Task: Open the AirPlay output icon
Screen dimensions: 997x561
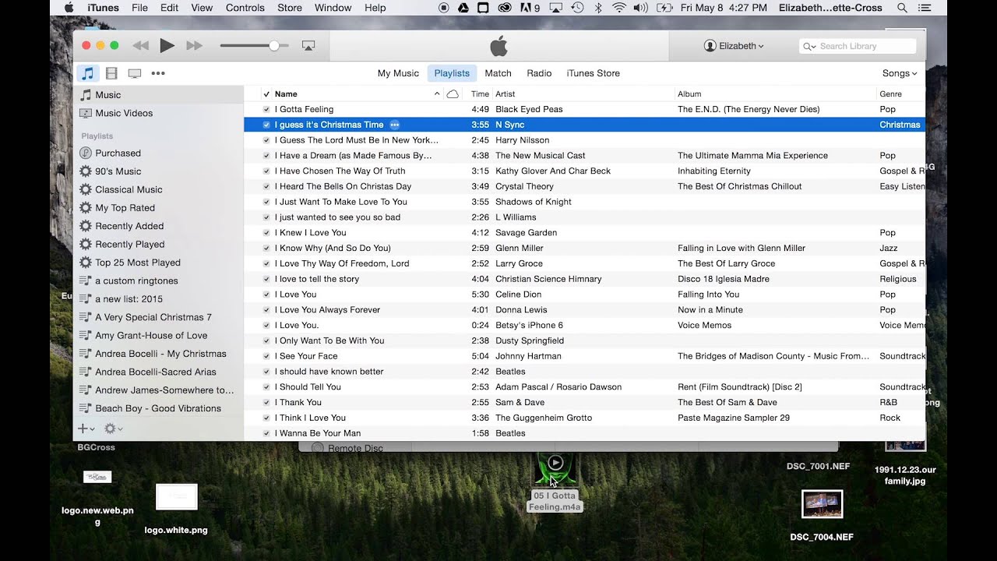Action: pyautogui.click(x=308, y=46)
